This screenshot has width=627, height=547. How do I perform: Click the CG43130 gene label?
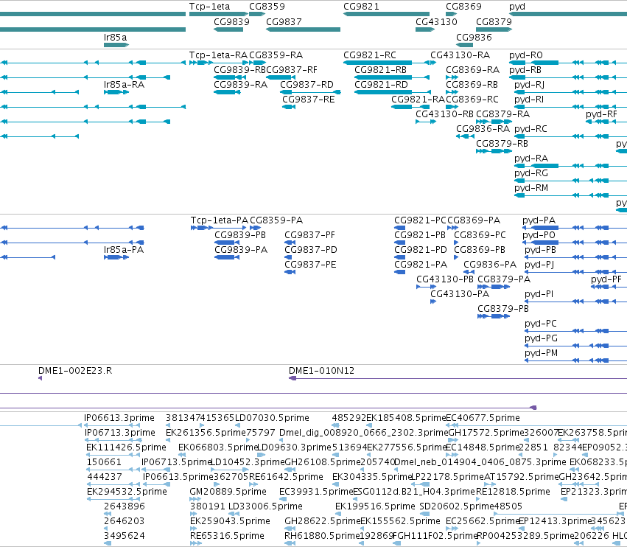[436, 21]
